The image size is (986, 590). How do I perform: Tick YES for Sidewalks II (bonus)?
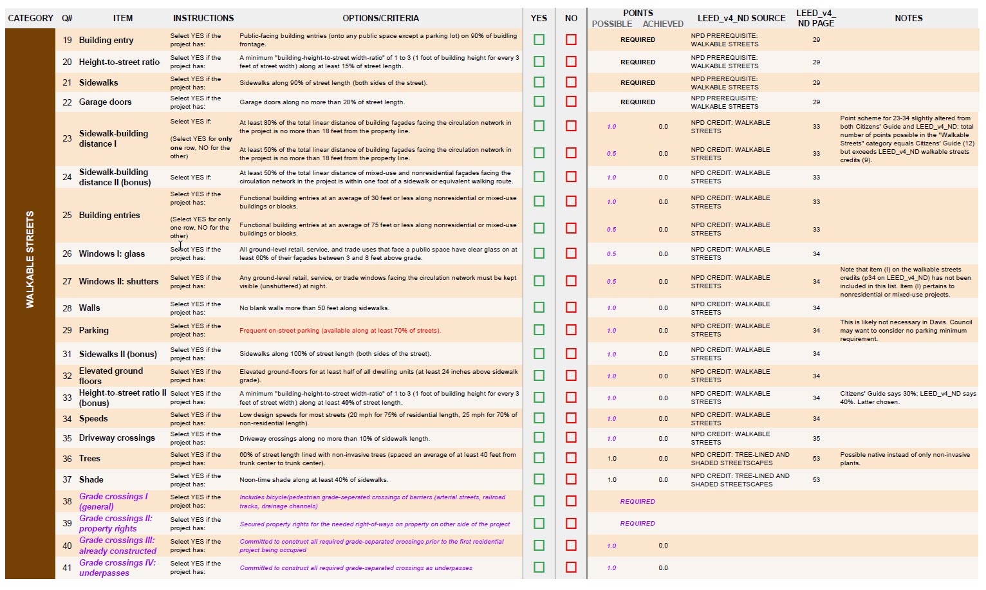[539, 354]
